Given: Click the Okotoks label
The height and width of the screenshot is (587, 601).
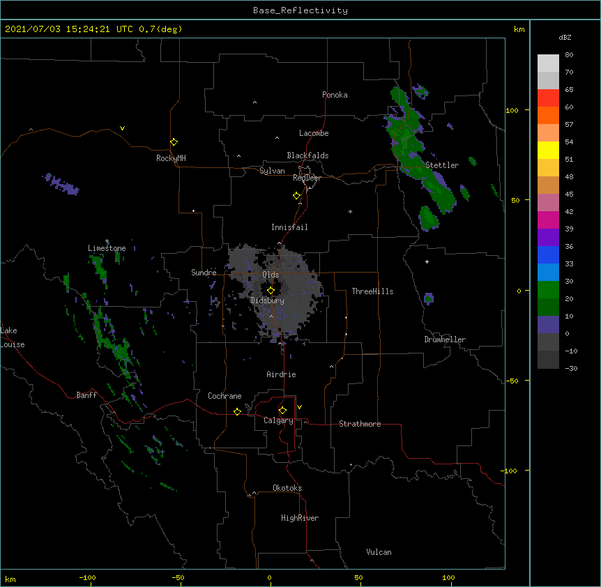Looking at the screenshot, I should pyautogui.click(x=287, y=488).
